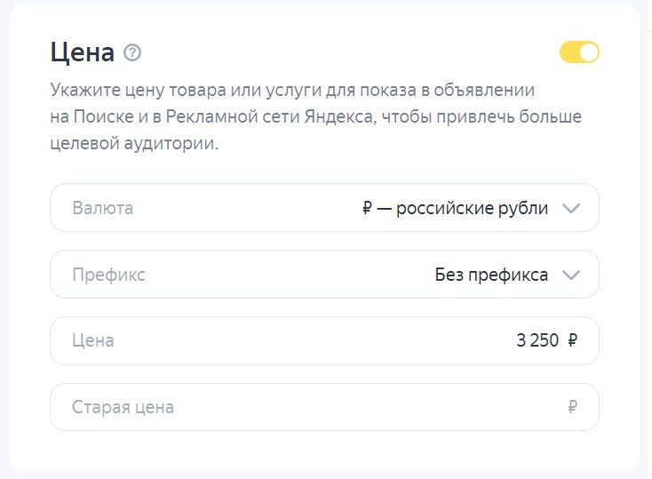Open the currency selector showing российские рубли
652x479 pixels.
click(x=455, y=208)
